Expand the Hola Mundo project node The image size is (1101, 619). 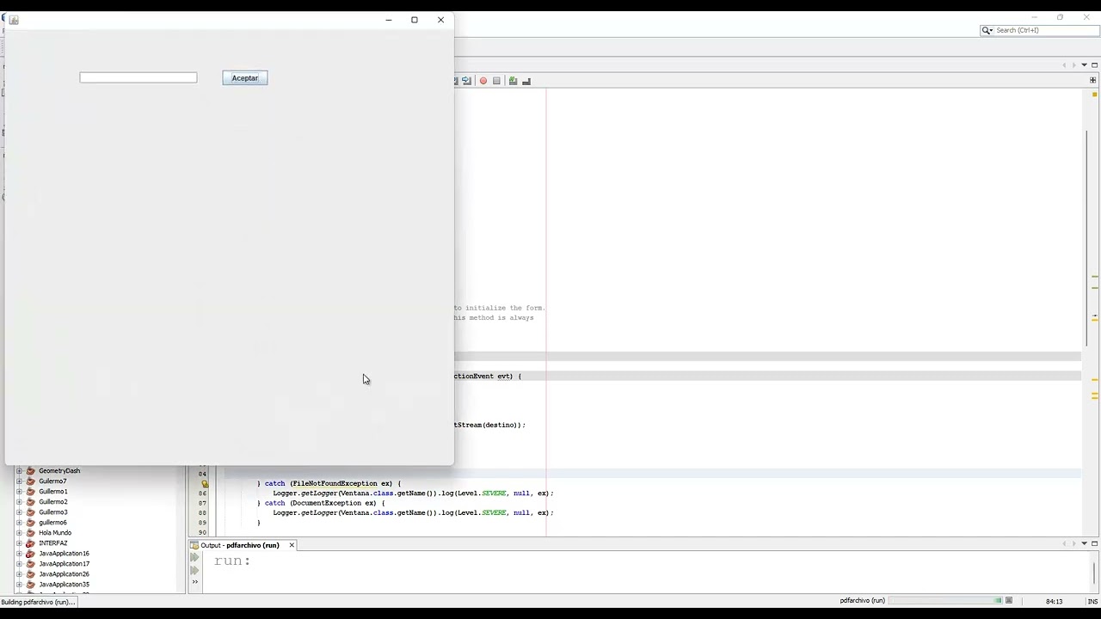coord(19,533)
